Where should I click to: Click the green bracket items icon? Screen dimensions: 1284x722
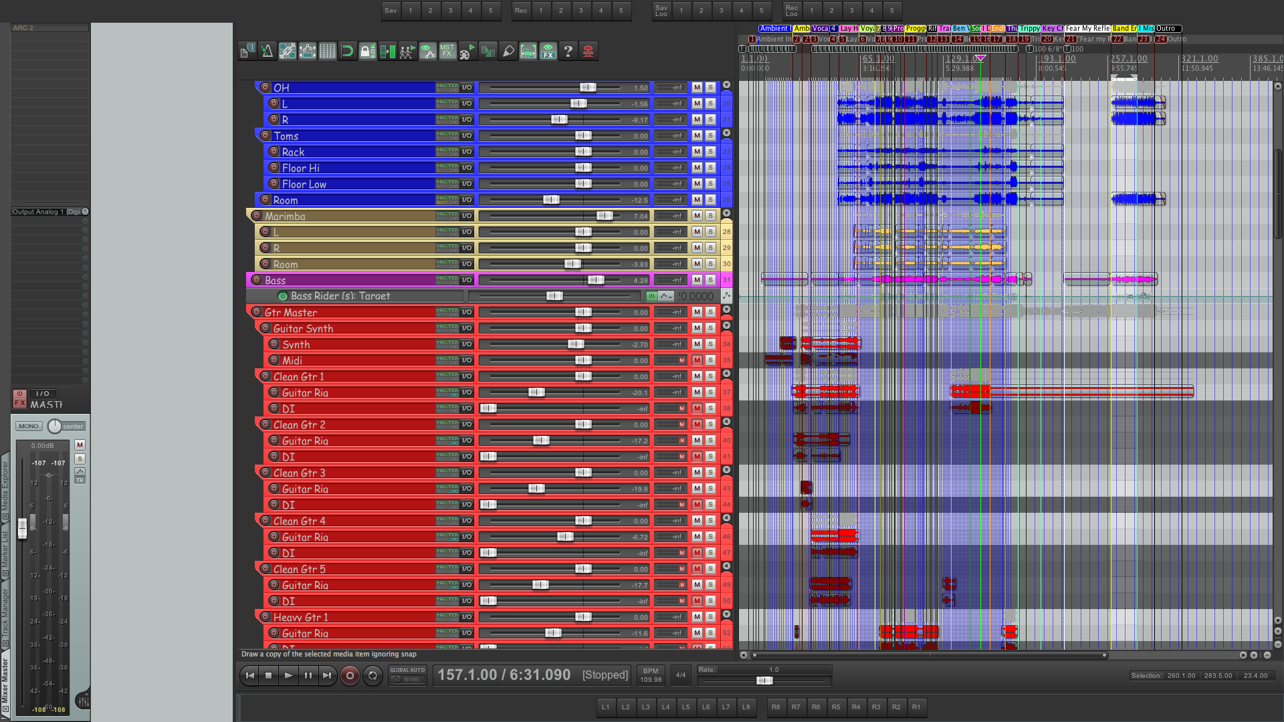click(x=528, y=51)
